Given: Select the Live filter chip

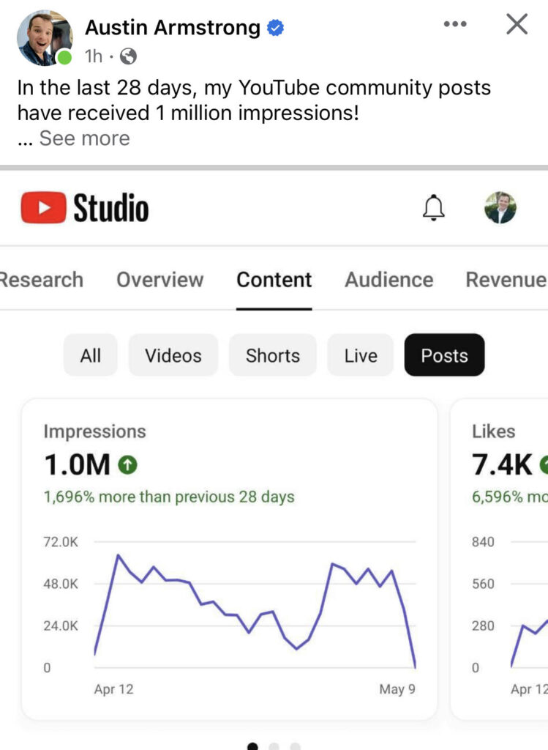Looking at the screenshot, I should 360,355.
